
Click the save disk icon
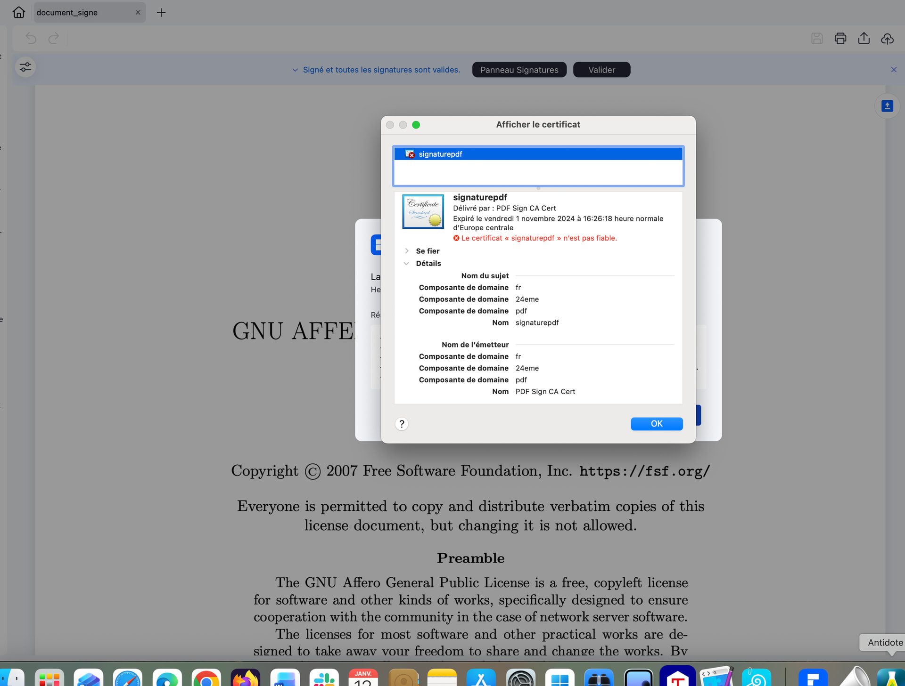(817, 38)
